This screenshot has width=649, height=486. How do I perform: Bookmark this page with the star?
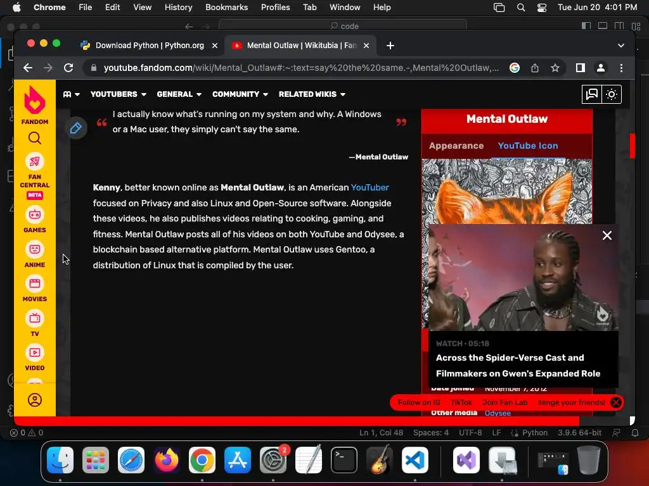(555, 68)
